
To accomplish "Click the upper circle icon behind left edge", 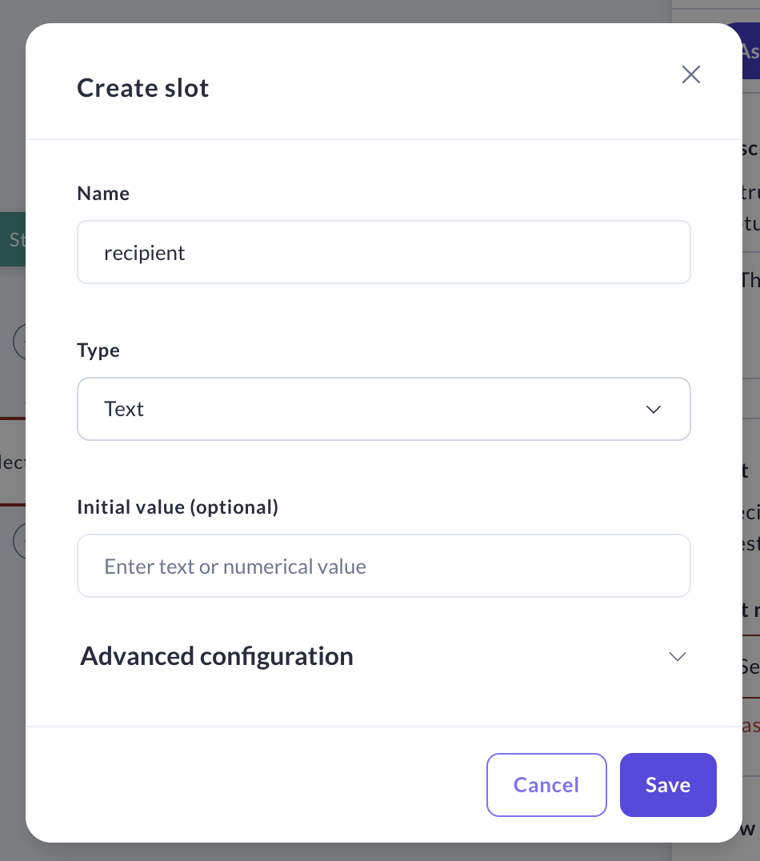I will [19, 341].
